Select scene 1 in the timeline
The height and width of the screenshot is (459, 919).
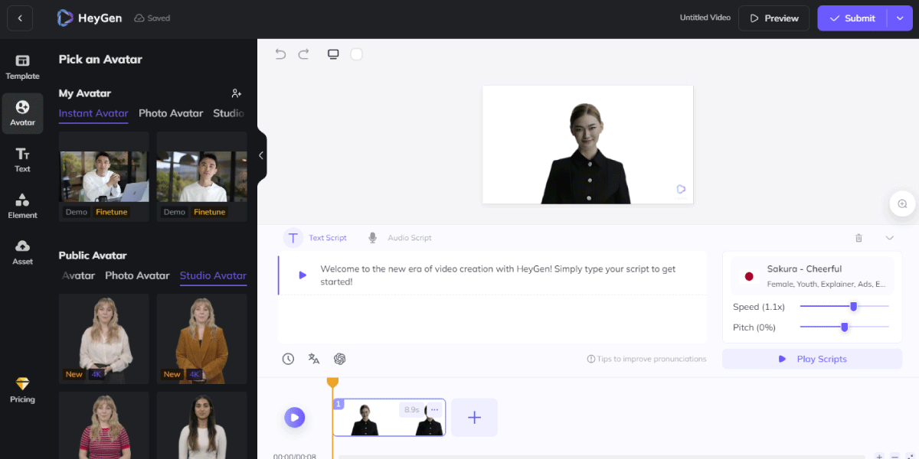388,417
